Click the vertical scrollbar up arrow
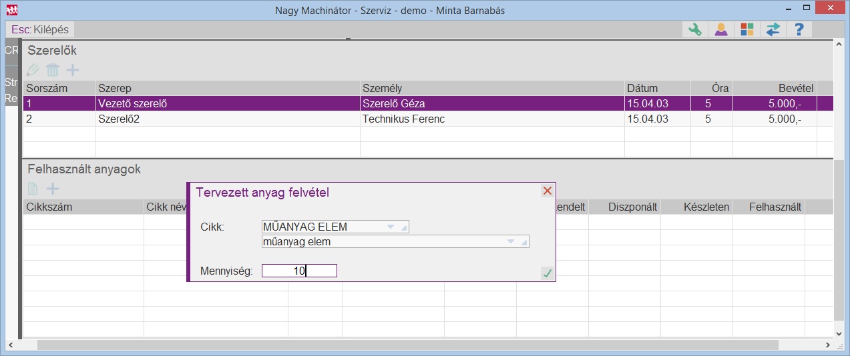The height and width of the screenshot is (356, 850). pyautogui.click(x=839, y=45)
